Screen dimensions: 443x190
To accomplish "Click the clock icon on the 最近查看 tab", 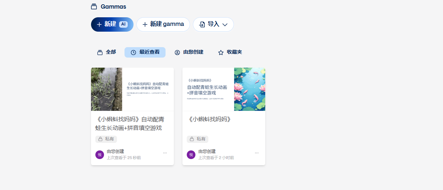I will coord(134,53).
